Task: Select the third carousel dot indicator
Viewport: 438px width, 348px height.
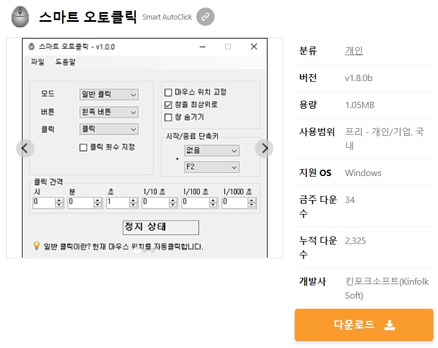Action: click(x=153, y=251)
